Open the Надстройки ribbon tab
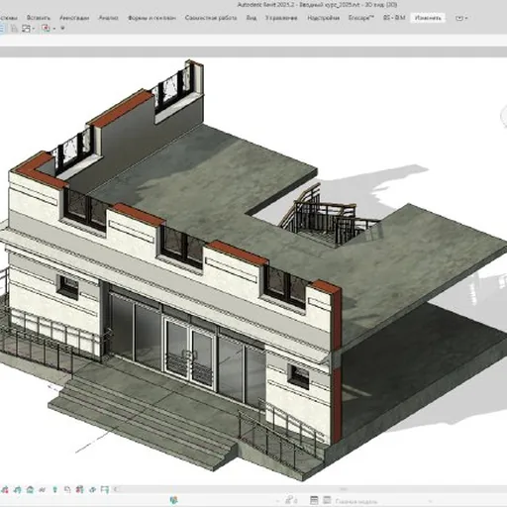This screenshot has height=507, width=507. (x=324, y=18)
